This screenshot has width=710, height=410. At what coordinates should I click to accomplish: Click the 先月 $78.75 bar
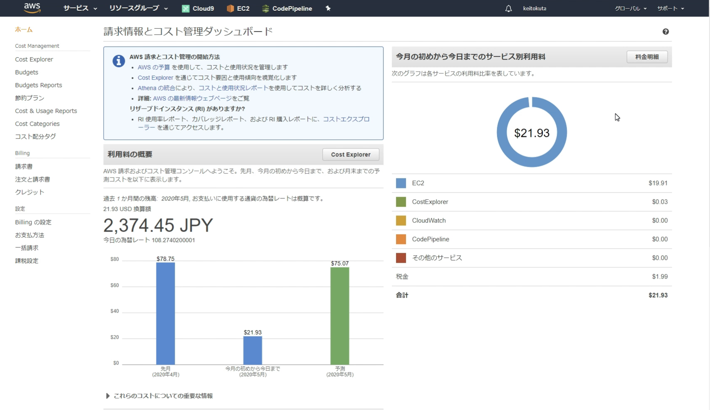coord(166,314)
